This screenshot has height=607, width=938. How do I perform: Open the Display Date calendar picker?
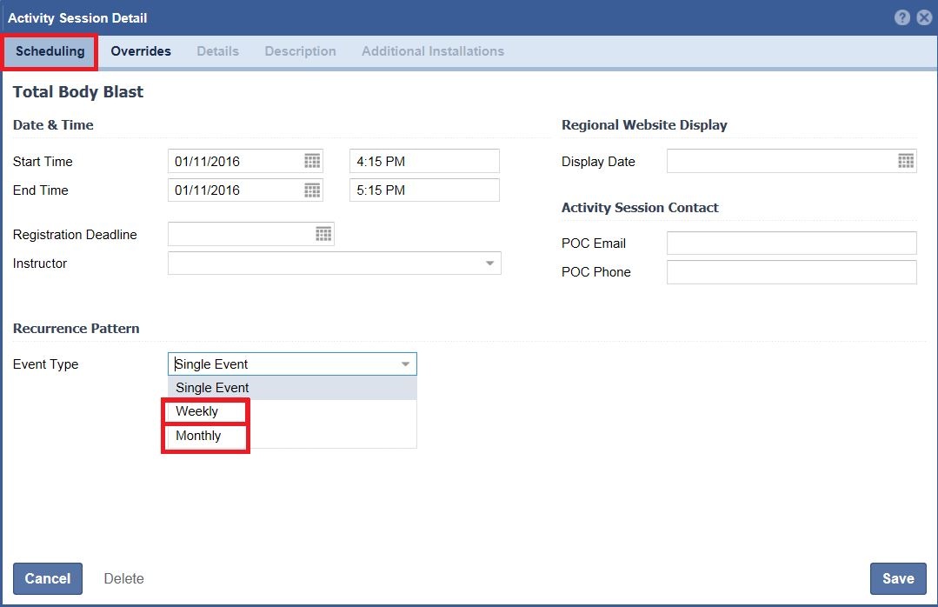pyautogui.click(x=906, y=161)
